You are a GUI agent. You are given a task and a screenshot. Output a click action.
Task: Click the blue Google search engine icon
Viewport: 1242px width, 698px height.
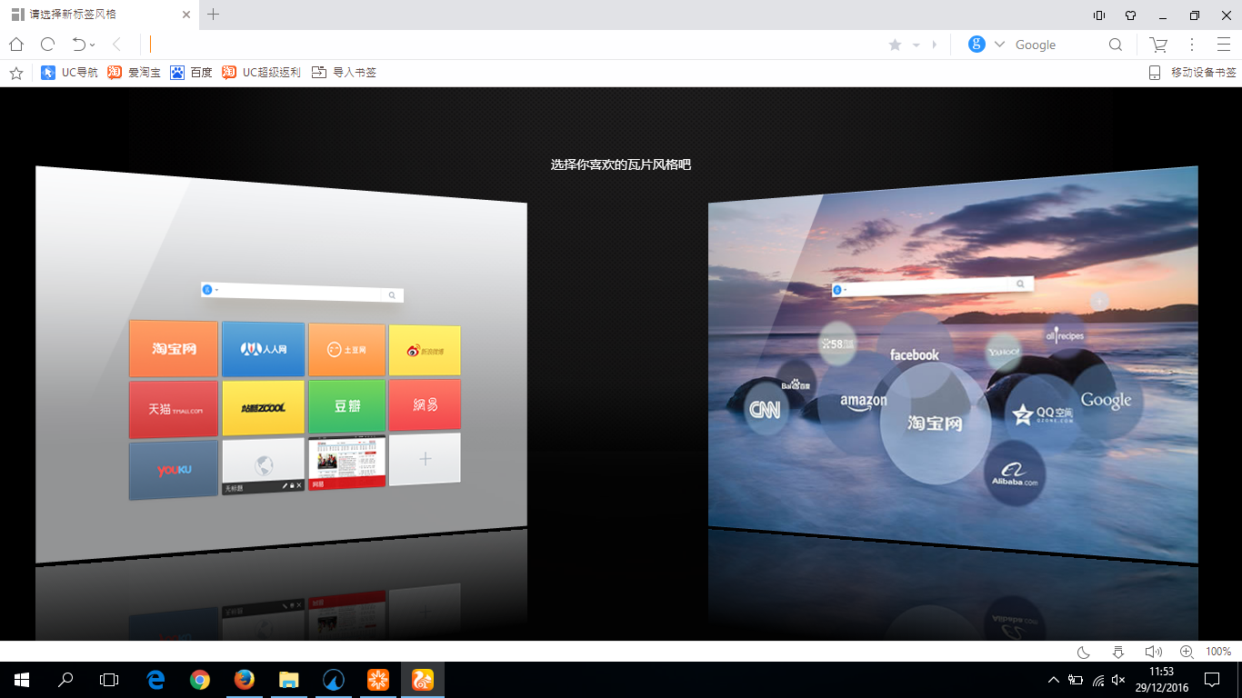977,45
